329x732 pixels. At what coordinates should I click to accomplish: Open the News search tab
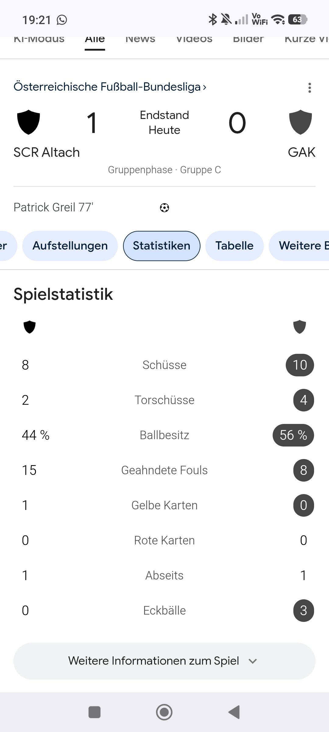point(140,40)
